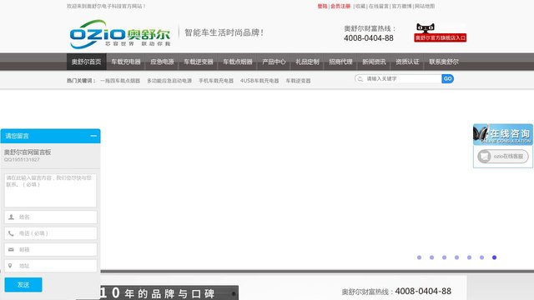Select the second carousel dot
534x300 pixels.
432,257
